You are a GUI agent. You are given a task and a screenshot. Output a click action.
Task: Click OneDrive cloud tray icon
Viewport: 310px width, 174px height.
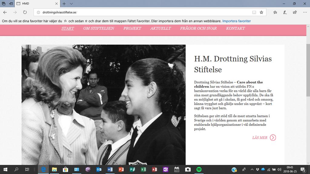[x=263, y=169]
